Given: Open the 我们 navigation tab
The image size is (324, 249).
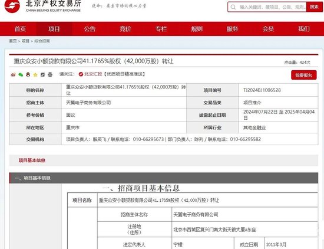Looking at the screenshot, I should 304,29.
